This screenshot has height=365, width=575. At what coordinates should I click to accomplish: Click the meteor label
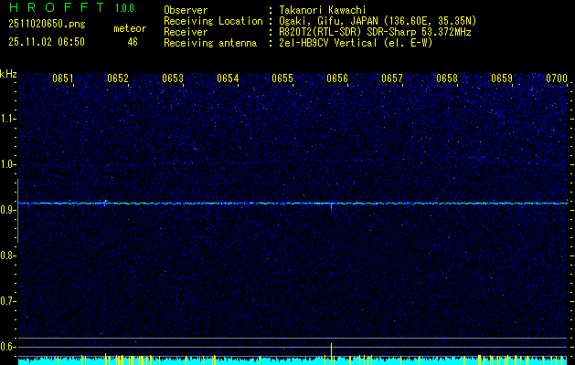point(130,28)
